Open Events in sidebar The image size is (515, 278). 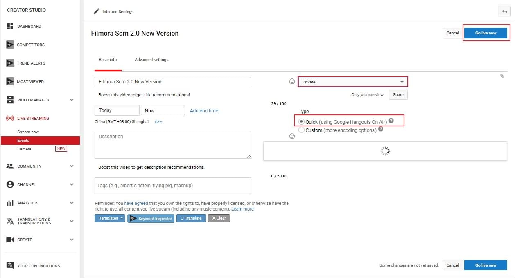click(x=40, y=141)
